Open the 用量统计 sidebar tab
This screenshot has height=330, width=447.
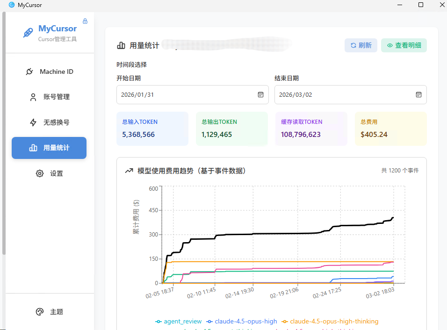pos(49,148)
